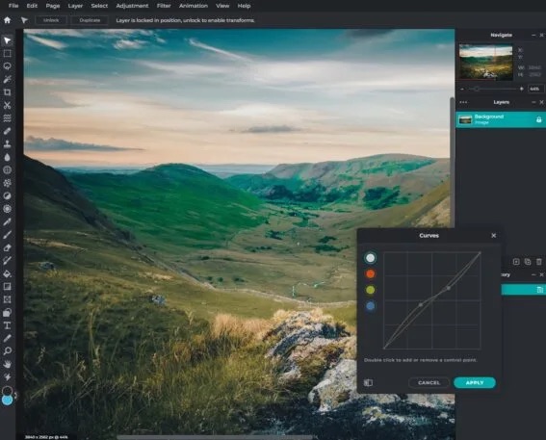Screen dimensions: 546x440
Task: Select the Text tool
Action: pyautogui.click(x=7, y=325)
